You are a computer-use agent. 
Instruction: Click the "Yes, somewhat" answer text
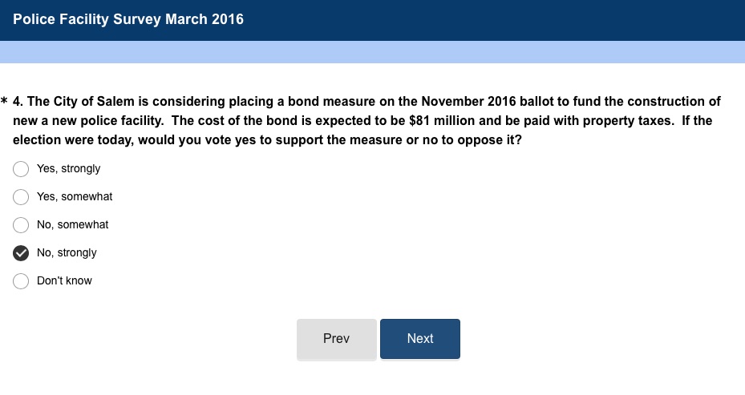tap(75, 197)
